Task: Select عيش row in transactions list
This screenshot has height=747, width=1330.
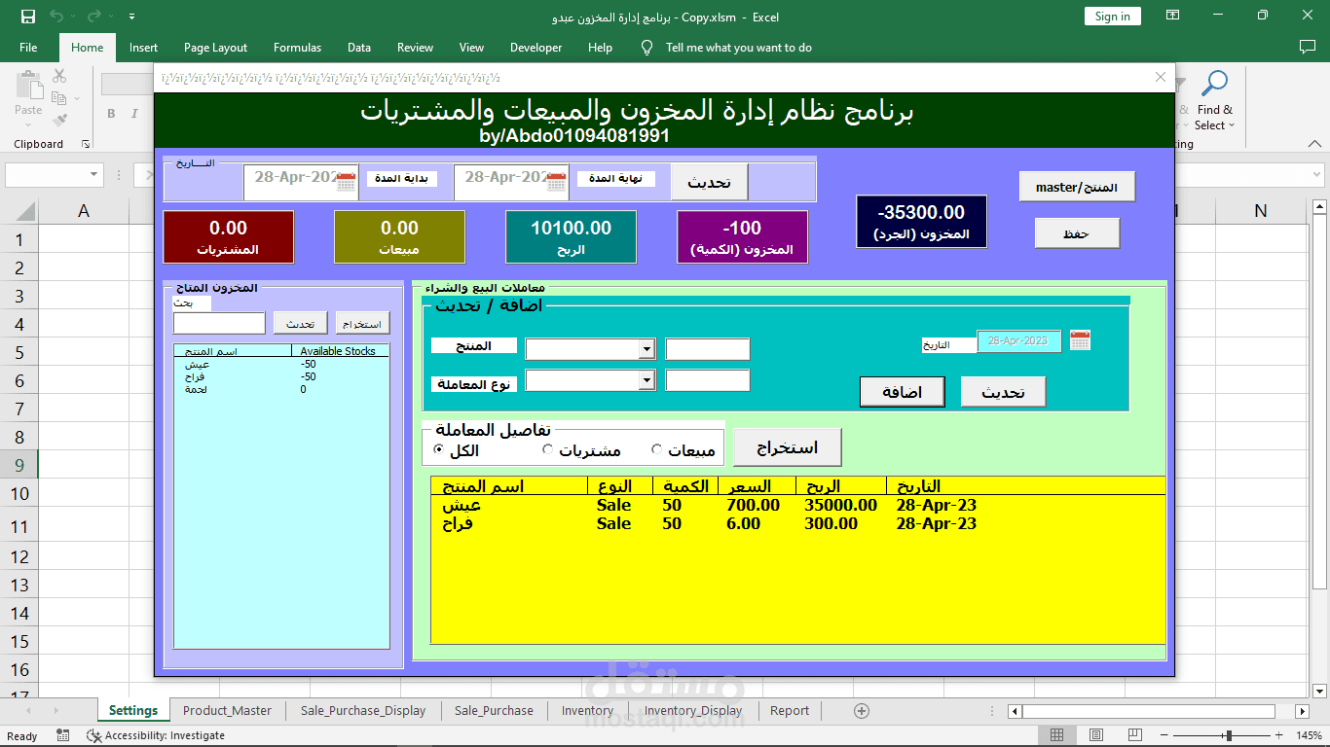Action: click(x=797, y=506)
